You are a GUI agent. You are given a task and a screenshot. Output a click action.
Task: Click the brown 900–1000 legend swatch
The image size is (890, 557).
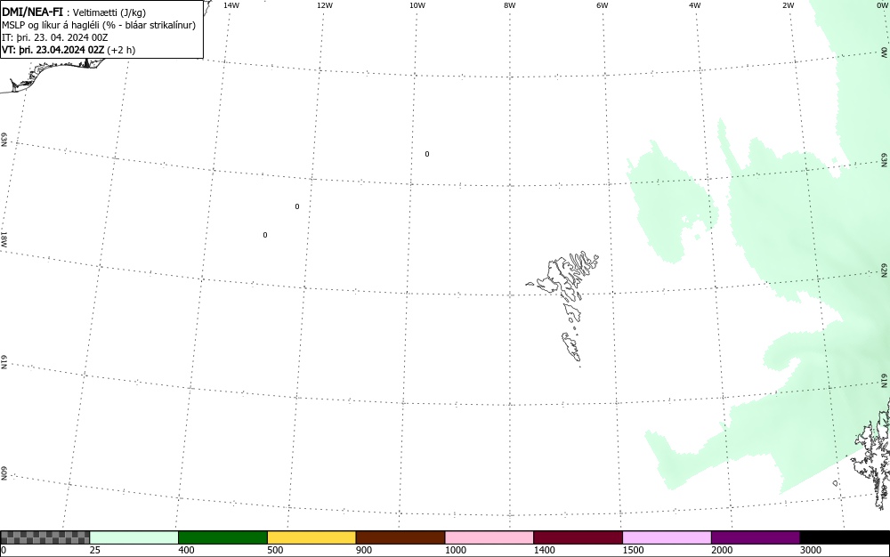tap(400, 537)
